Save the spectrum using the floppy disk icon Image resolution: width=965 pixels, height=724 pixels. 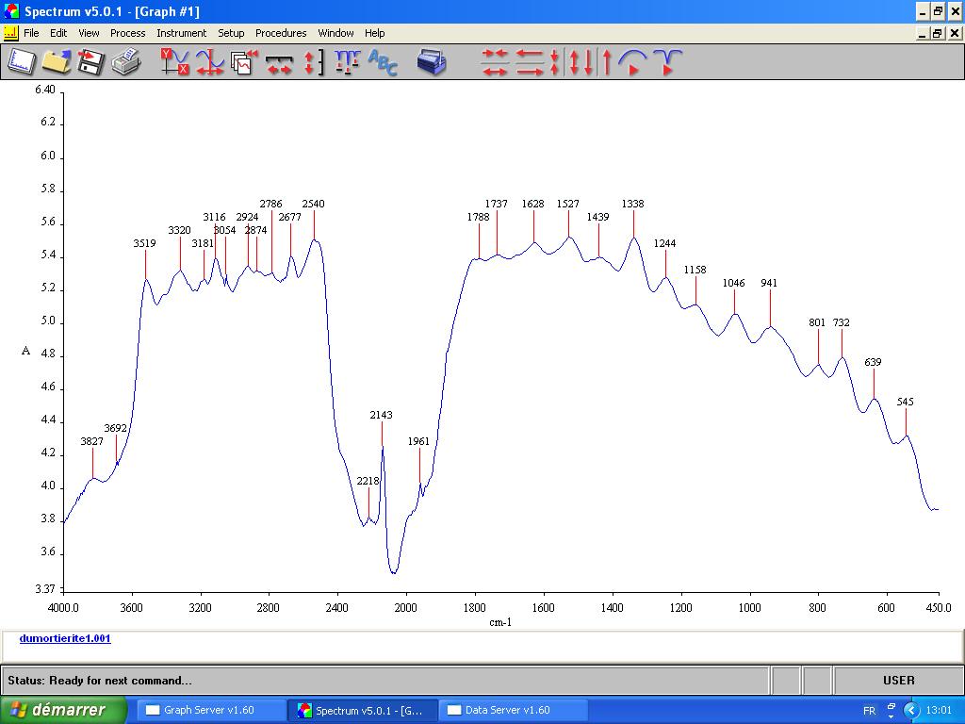(90, 62)
